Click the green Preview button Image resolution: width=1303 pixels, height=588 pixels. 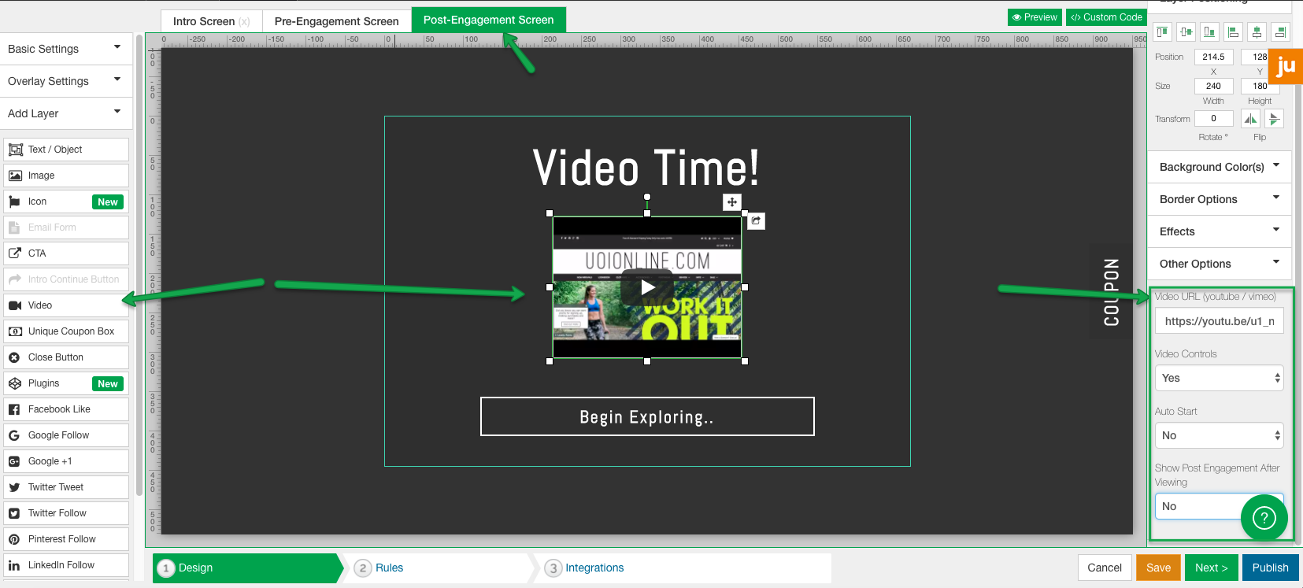(1035, 17)
